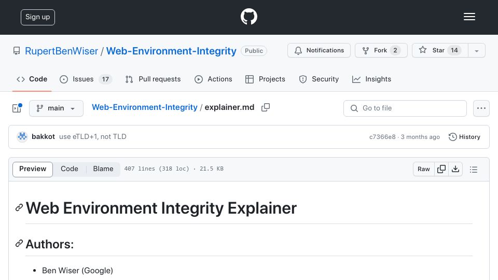
Task: View file History
Action: click(x=464, y=137)
